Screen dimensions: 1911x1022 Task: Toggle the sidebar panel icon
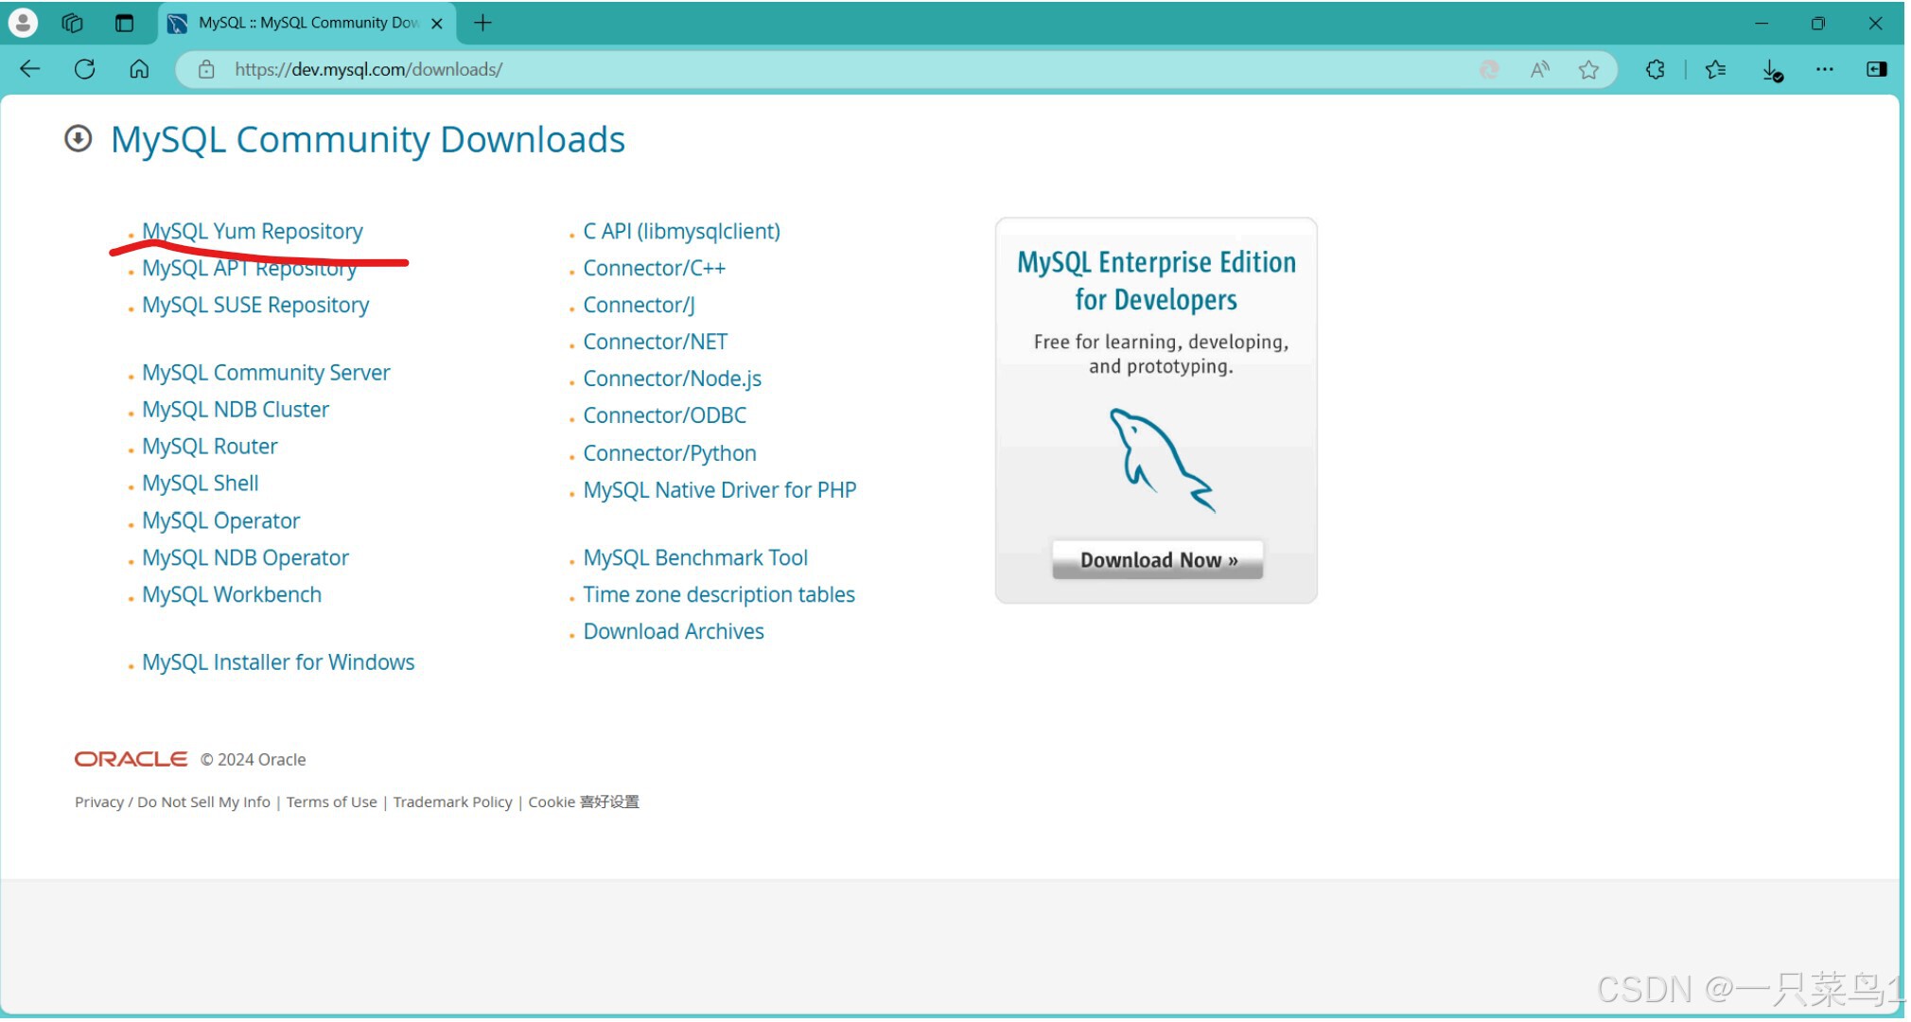tap(1876, 69)
